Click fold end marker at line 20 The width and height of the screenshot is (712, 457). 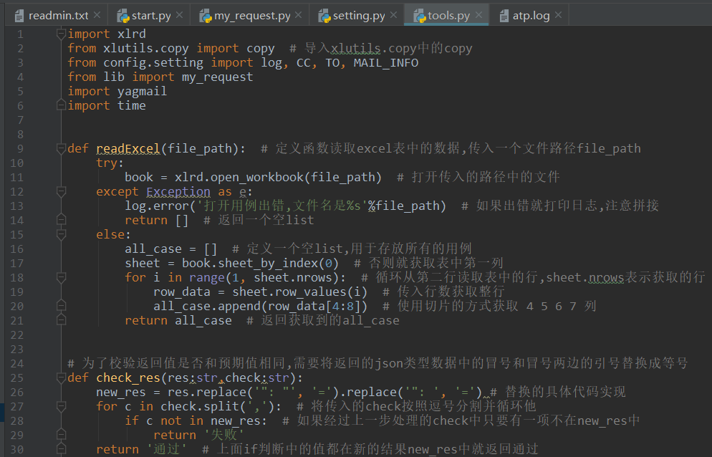62,306
